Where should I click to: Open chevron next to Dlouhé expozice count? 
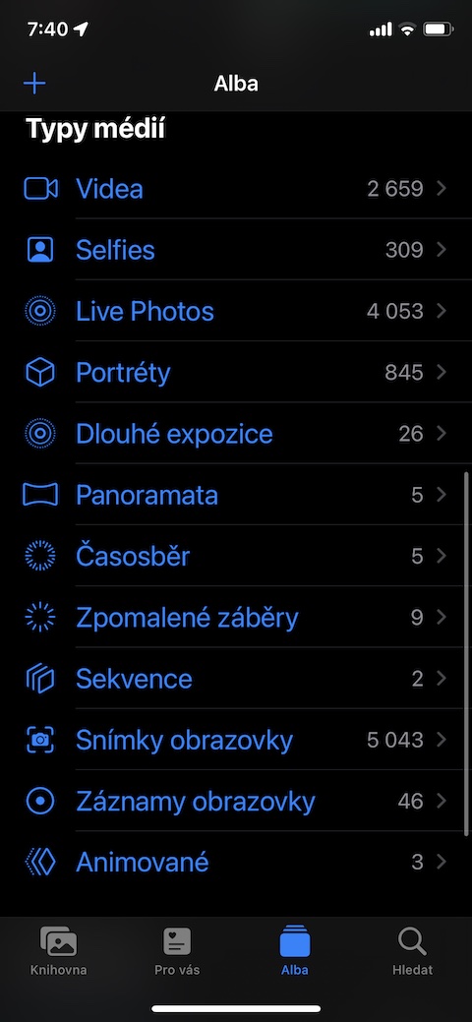[x=442, y=434]
